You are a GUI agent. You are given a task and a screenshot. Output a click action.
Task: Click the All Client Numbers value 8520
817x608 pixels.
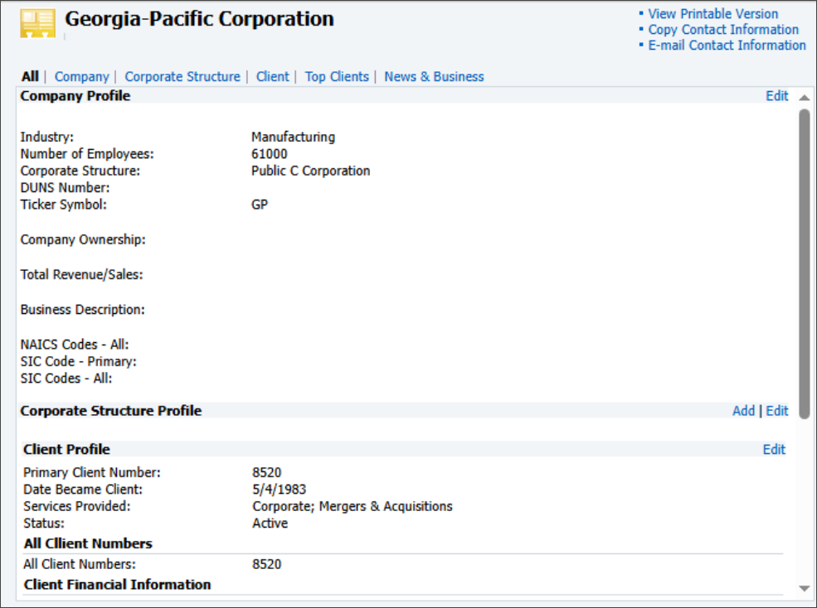pos(266,564)
